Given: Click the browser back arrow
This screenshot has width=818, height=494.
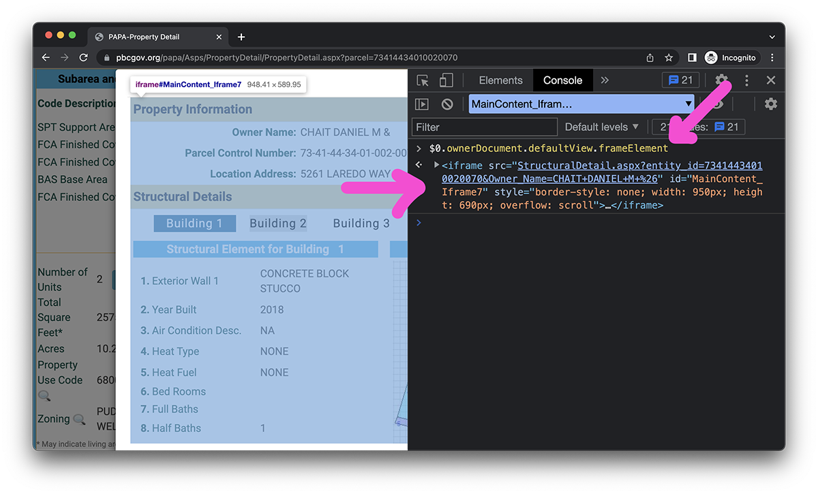Looking at the screenshot, I should pos(46,58).
